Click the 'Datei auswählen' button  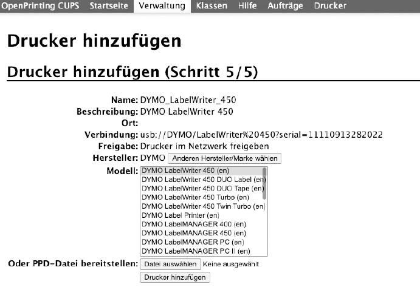tap(170, 264)
